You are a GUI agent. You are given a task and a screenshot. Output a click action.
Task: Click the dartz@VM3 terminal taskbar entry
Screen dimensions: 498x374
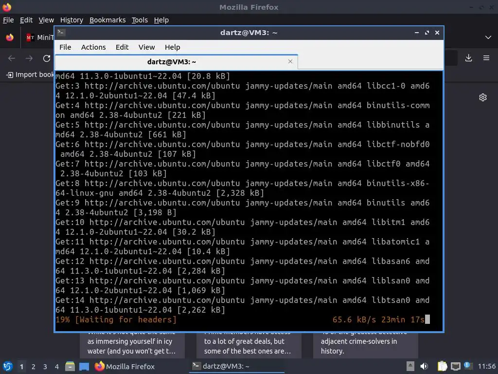click(x=237, y=366)
